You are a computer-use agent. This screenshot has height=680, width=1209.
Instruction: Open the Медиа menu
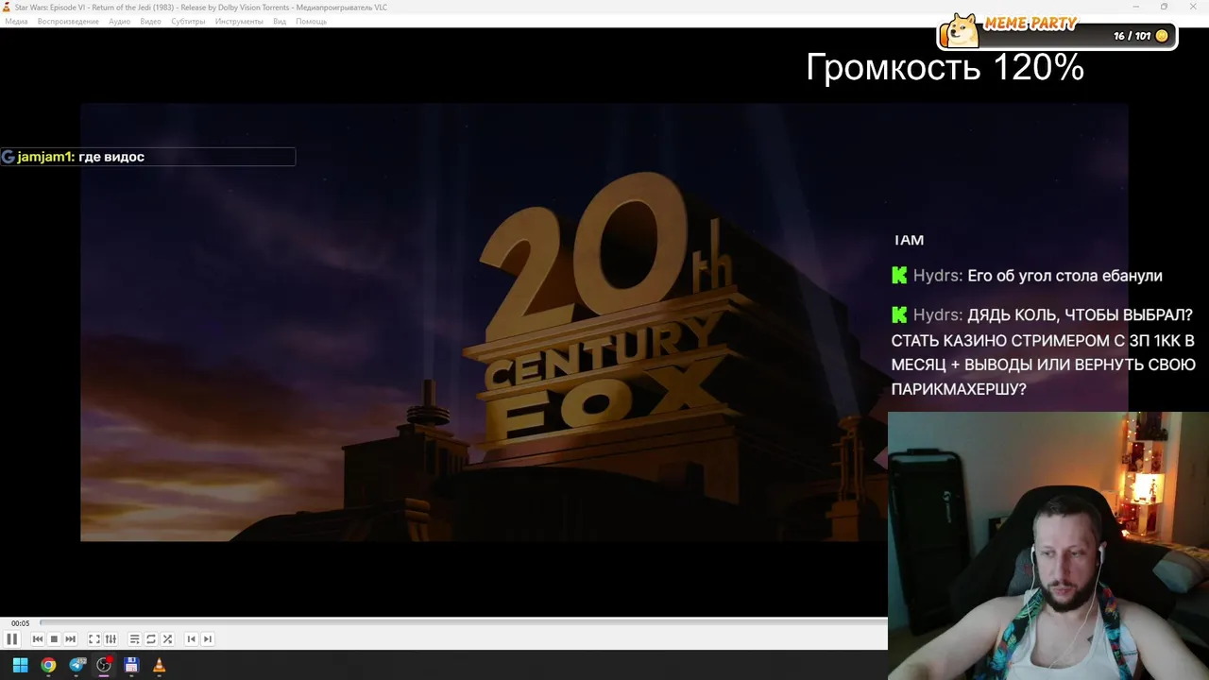pos(16,21)
